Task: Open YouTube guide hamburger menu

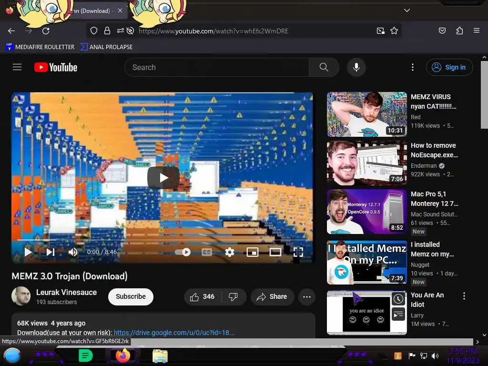Action: tap(17, 67)
